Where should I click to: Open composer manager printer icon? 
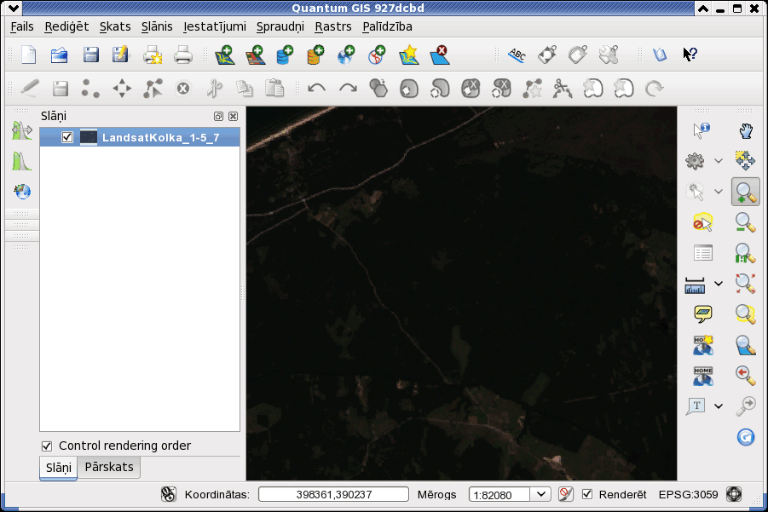(183, 55)
